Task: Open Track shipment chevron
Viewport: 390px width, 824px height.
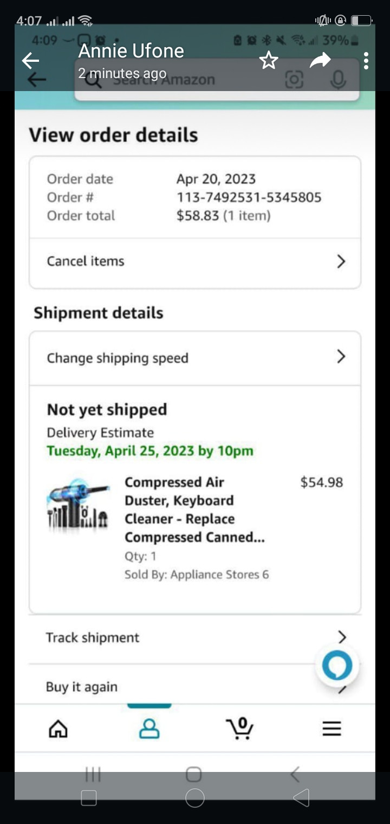Action: tap(341, 637)
